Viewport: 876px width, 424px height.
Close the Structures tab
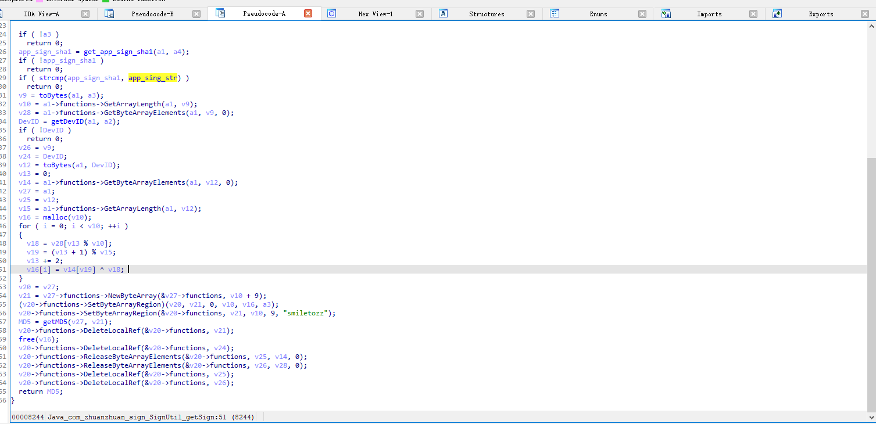[x=531, y=14]
